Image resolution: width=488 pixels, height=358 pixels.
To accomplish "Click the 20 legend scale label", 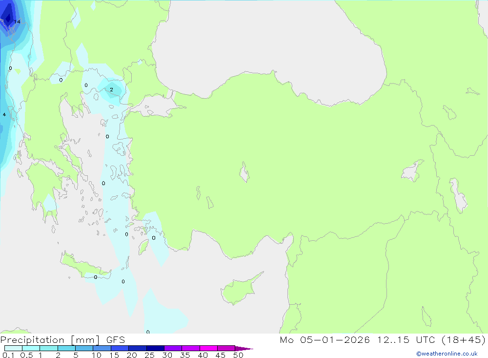I will pyautogui.click(x=132, y=355).
